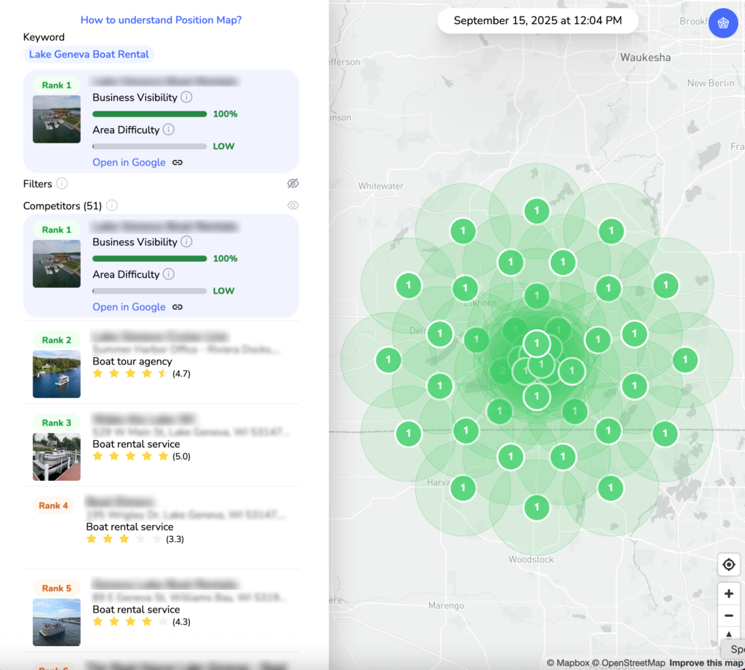Click the Business Visibility info icon in top card
This screenshot has width=745, height=670.
pos(186,97)
